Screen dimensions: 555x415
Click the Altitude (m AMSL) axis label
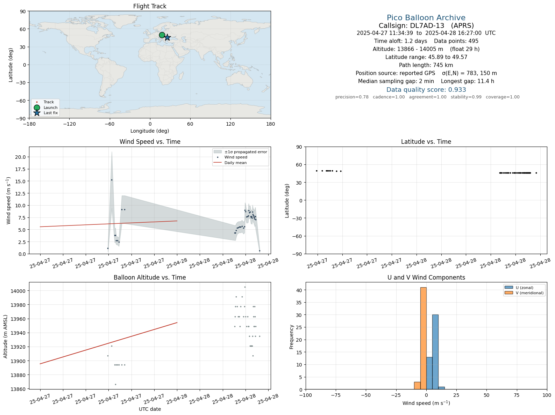point(5,336)
